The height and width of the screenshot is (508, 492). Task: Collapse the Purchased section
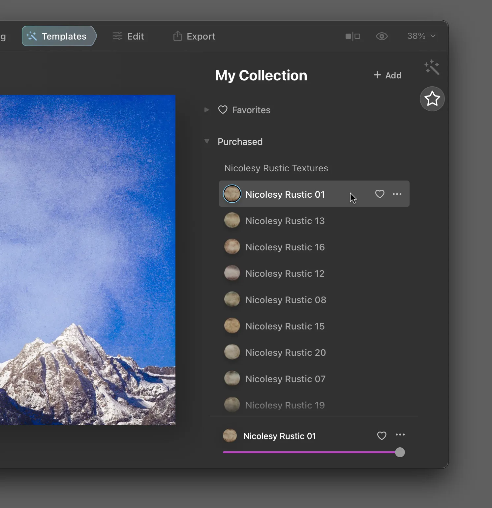207,142
